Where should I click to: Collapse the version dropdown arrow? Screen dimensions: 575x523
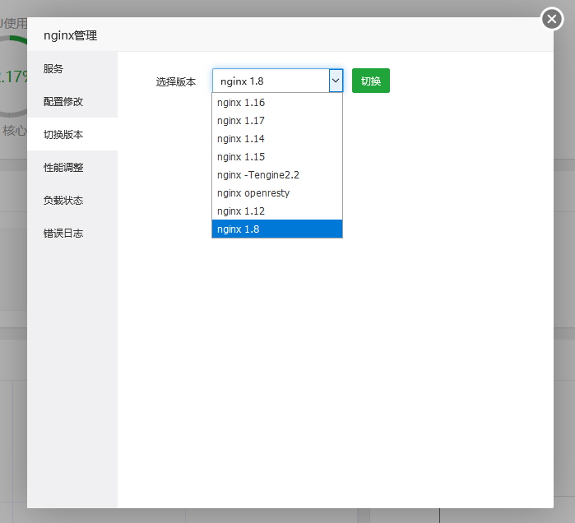(336, 81)
